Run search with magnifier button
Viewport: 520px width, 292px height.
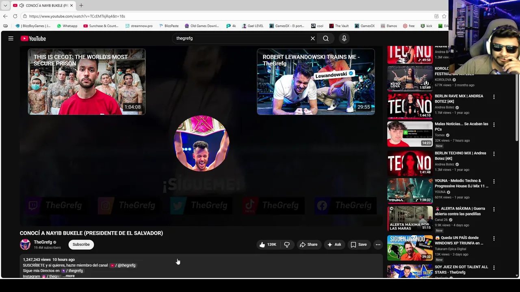326,39
